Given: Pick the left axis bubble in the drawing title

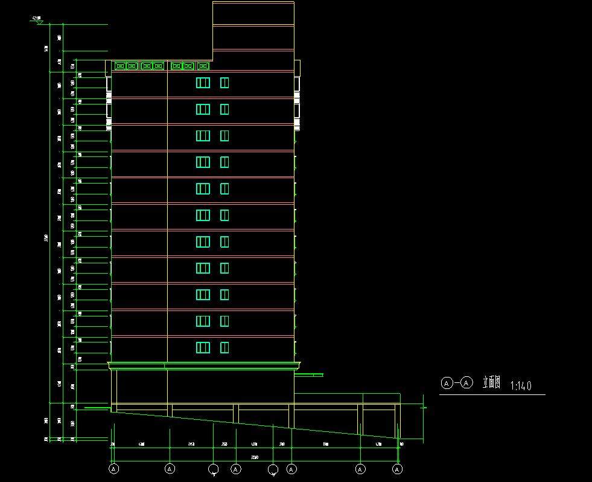Looking at the screenshot, I should [447, 383].
